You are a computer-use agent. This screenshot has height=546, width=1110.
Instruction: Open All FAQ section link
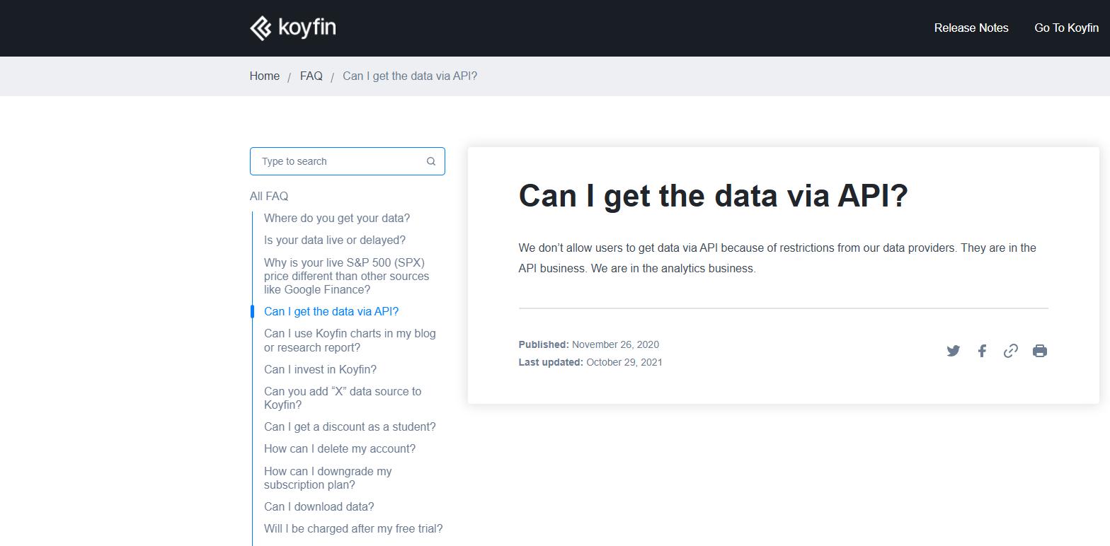tap(269, 196)
